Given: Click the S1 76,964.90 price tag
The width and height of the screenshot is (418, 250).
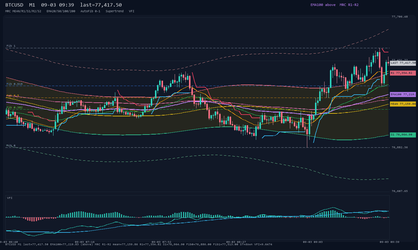Looking at the screenshot, I should 403,135.
